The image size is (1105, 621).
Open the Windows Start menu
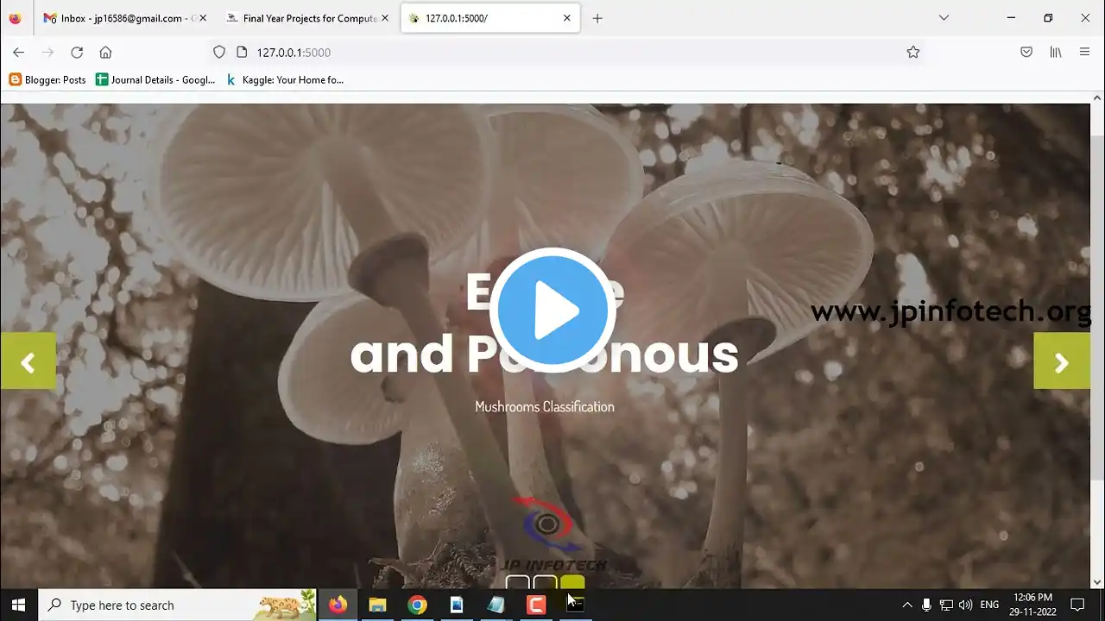18,605
